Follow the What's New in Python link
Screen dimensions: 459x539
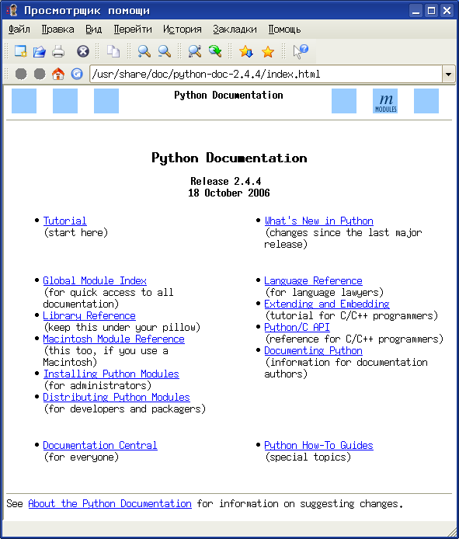click(319, 221)
